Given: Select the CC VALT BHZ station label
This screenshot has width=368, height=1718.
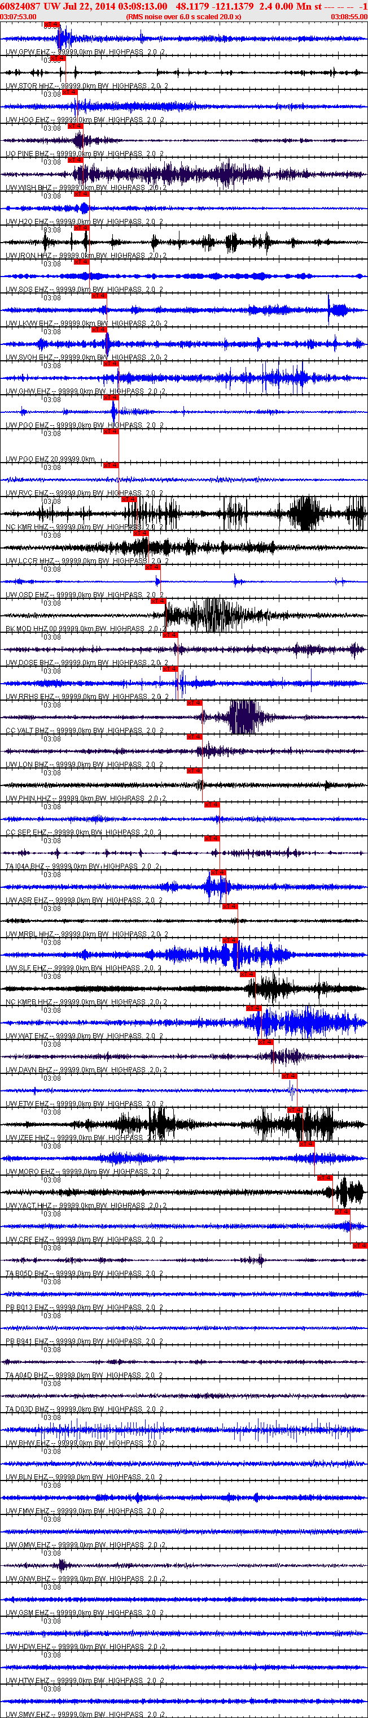Looking at the screenshot, I should pos(85,731).
